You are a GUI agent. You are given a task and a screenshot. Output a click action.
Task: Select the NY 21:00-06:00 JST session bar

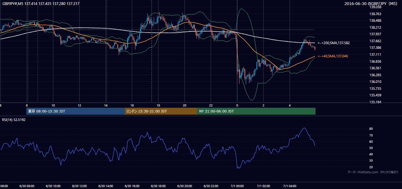click(x=256, y=111)
